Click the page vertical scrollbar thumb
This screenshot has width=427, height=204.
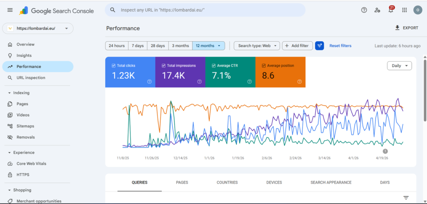425,90
